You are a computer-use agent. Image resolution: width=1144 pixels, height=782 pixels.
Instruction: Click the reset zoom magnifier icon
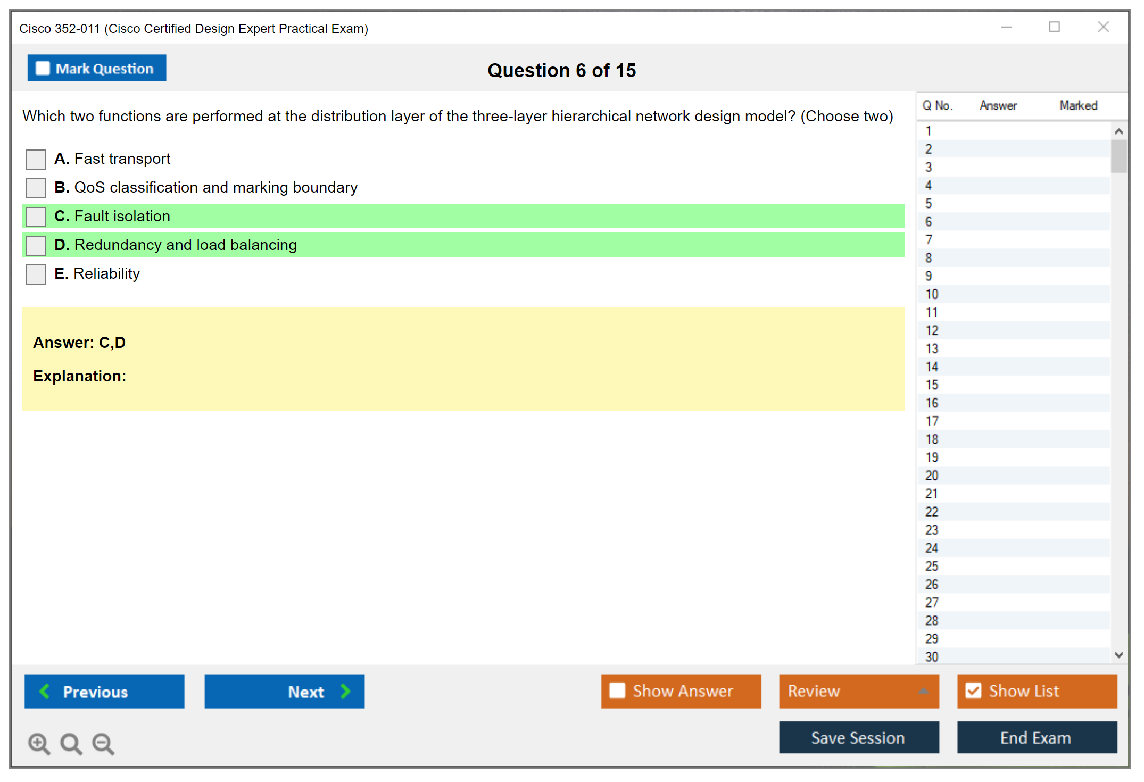click(71, 743)
